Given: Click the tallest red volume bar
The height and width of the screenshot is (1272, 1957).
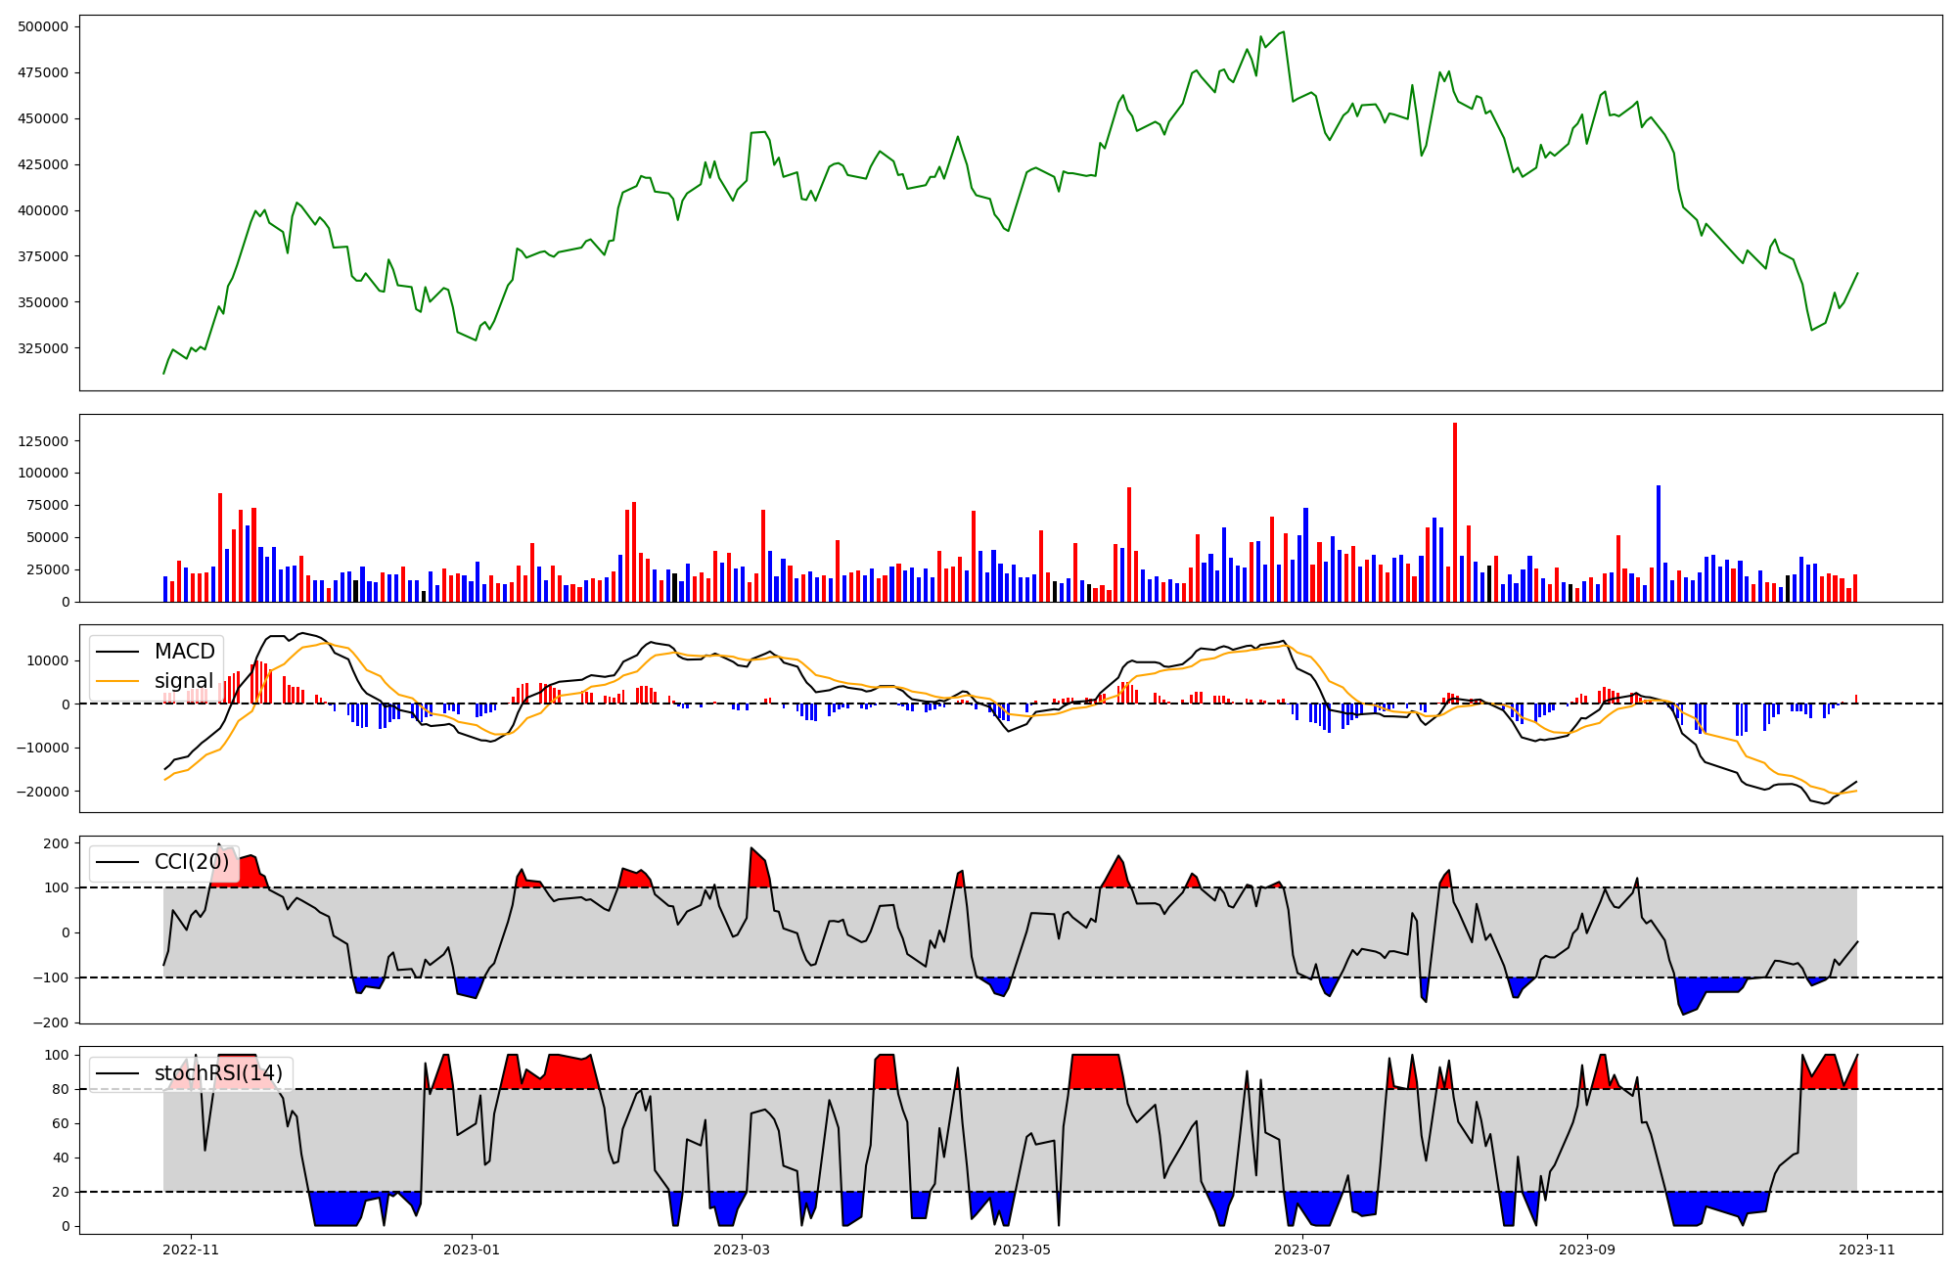Looking at the screenshot, I should click(1455, 513).
